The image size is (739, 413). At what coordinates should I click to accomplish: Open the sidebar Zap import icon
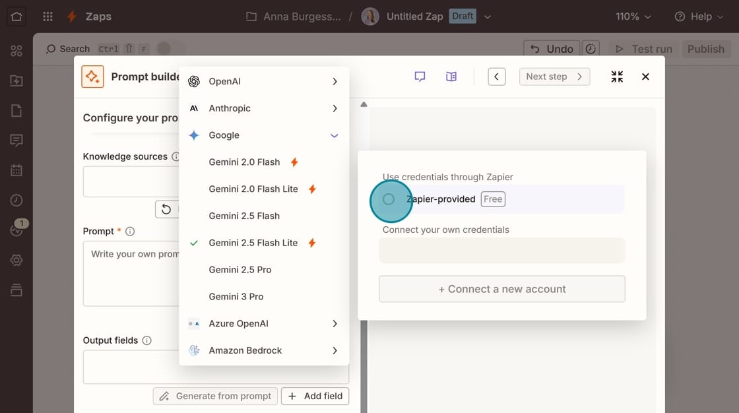[x=16, y=80]
